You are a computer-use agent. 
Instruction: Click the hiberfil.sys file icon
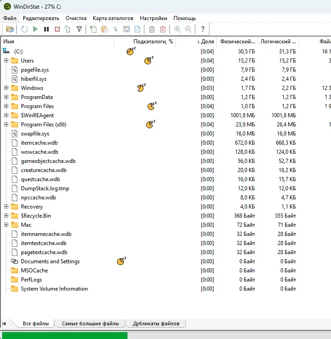15,78
